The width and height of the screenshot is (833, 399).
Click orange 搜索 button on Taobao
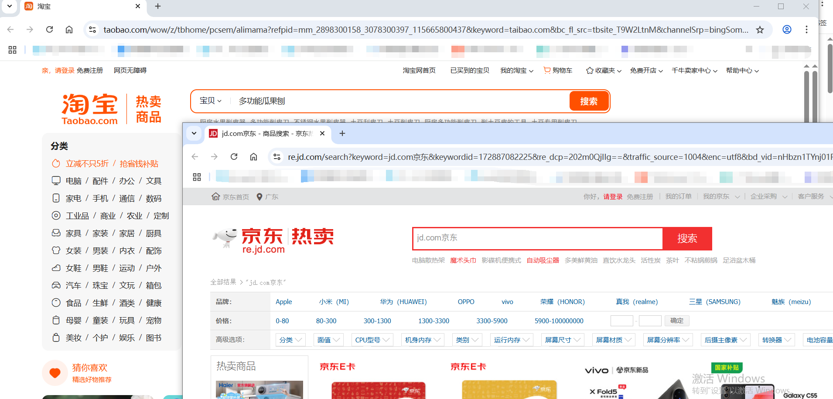click(589, 101)
